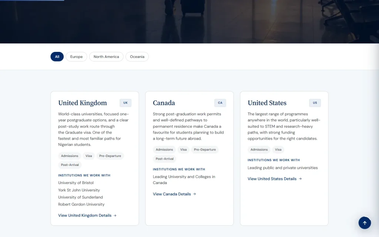
Task: Click 'Institutions We Work With' label in UK card
Action: point(84,175)
